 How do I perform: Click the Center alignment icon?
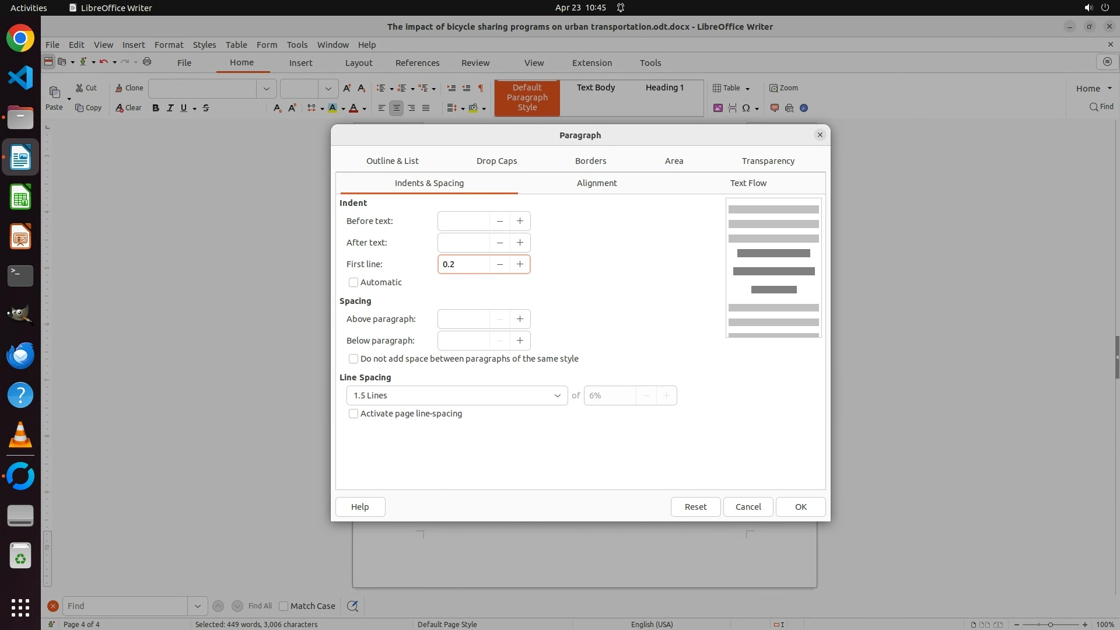(x=396, y=108)
